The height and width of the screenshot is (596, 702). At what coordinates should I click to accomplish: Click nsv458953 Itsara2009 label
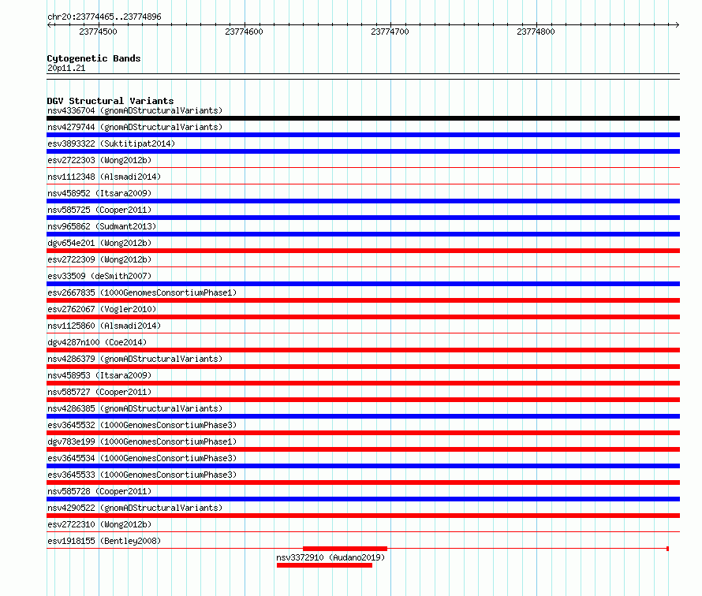[x=99, y=375]
